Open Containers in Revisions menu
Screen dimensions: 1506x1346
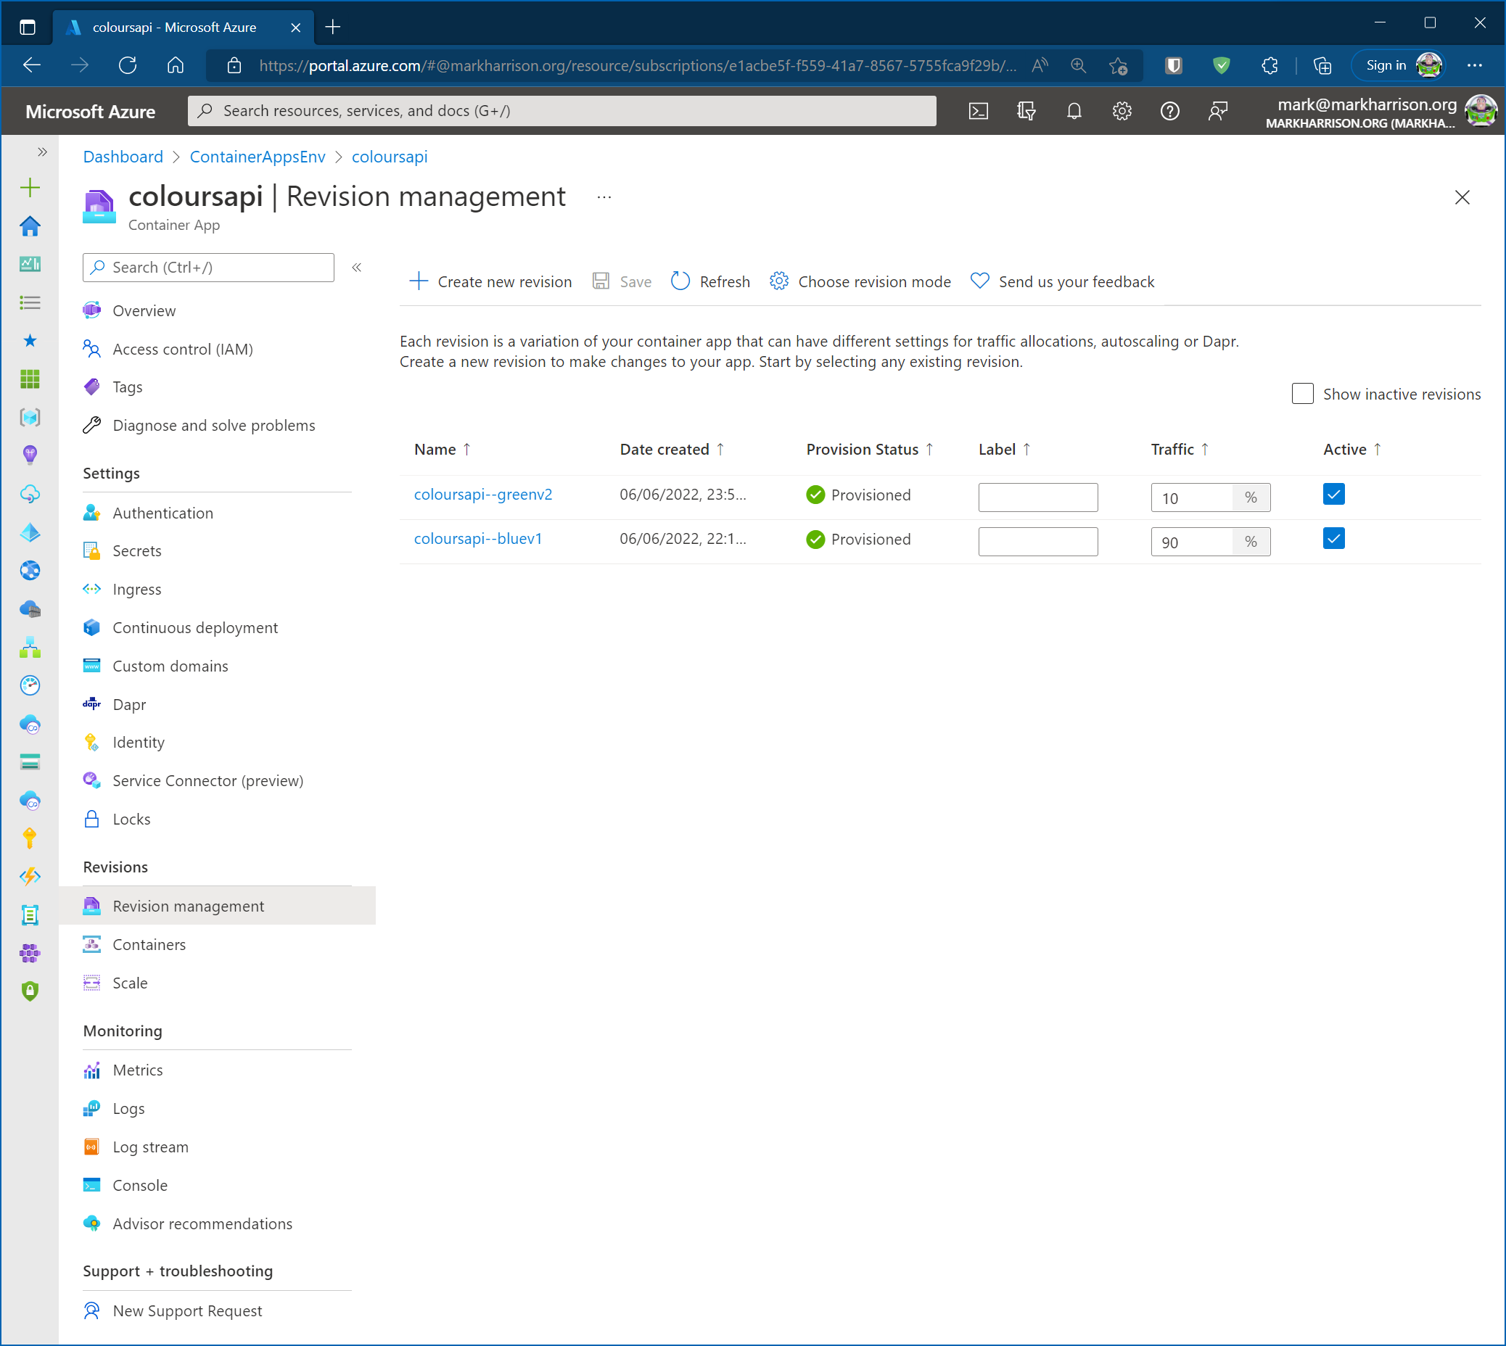(149, 944)
